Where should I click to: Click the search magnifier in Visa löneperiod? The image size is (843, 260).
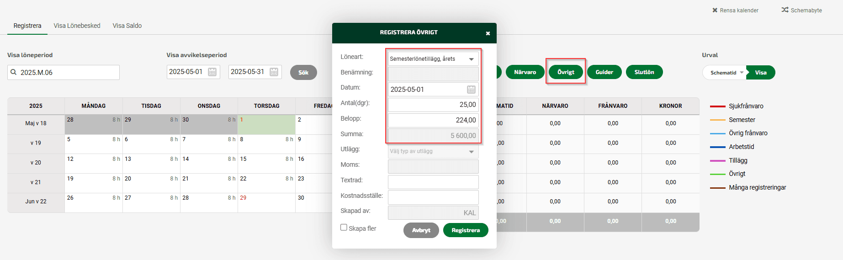click(x=14, y=72)
